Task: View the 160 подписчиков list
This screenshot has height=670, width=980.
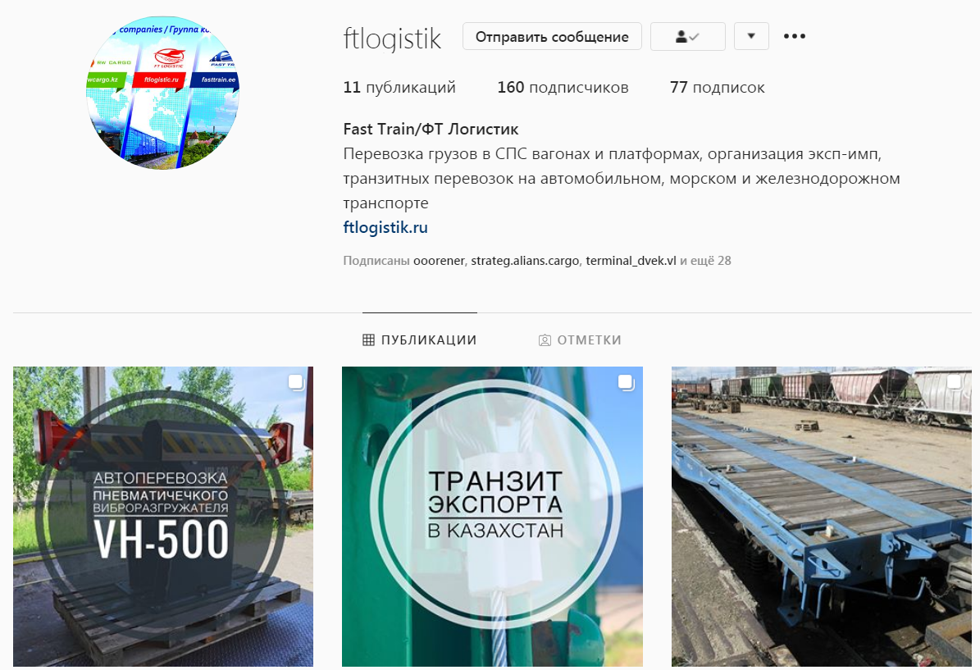Action: click(x=563, y=88)
